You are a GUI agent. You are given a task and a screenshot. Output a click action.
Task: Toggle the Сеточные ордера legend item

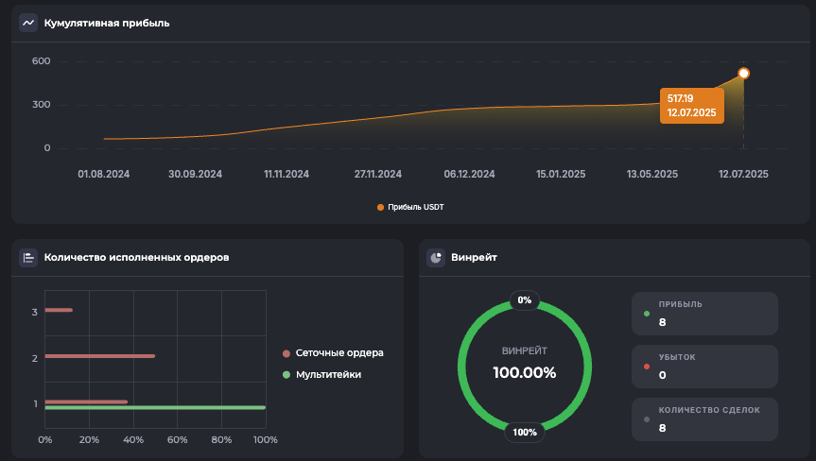(339, 353)
